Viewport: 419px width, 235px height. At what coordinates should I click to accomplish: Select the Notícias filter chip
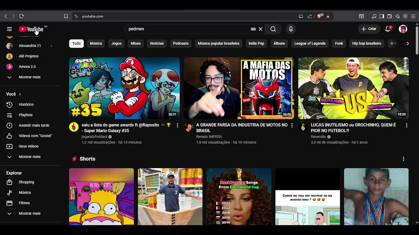[x=157, y=43]
